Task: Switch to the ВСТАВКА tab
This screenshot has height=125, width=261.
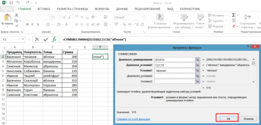Action: (44, 9)
